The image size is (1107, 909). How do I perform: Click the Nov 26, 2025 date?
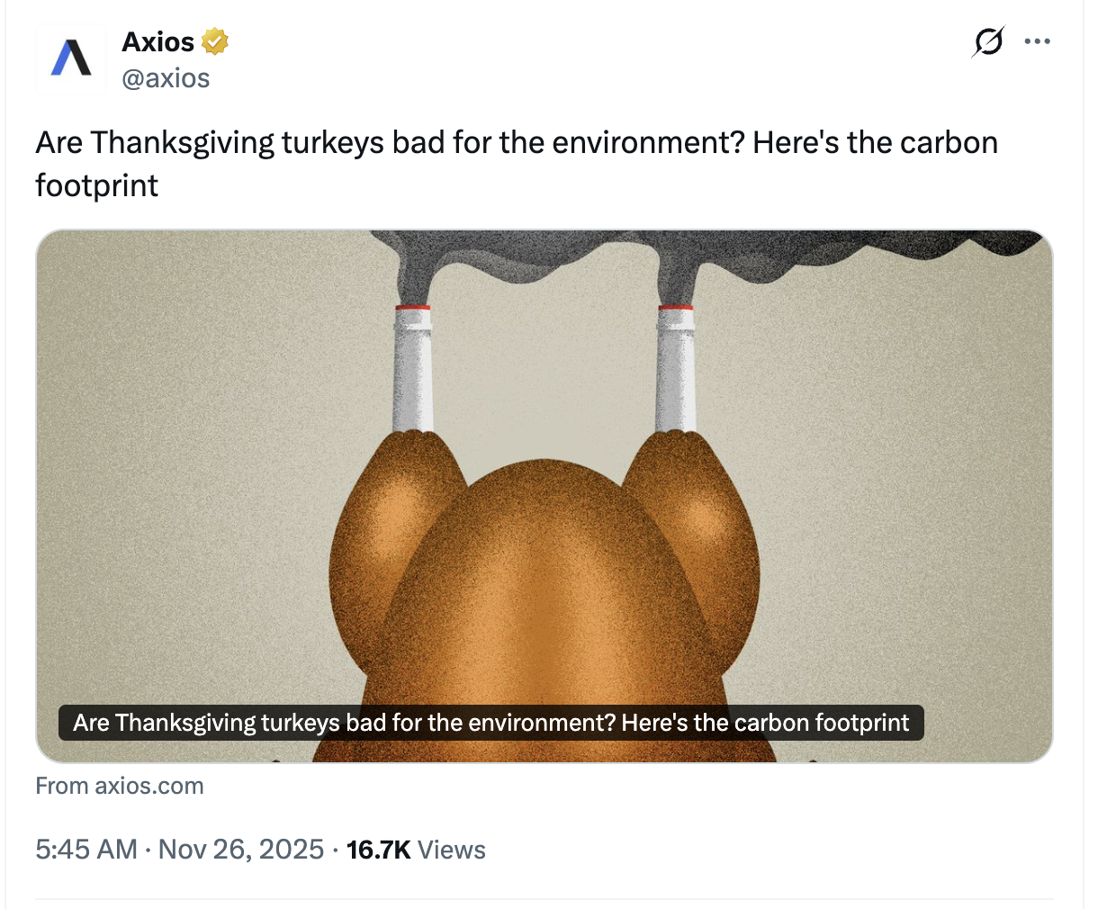tap(241, 850)
